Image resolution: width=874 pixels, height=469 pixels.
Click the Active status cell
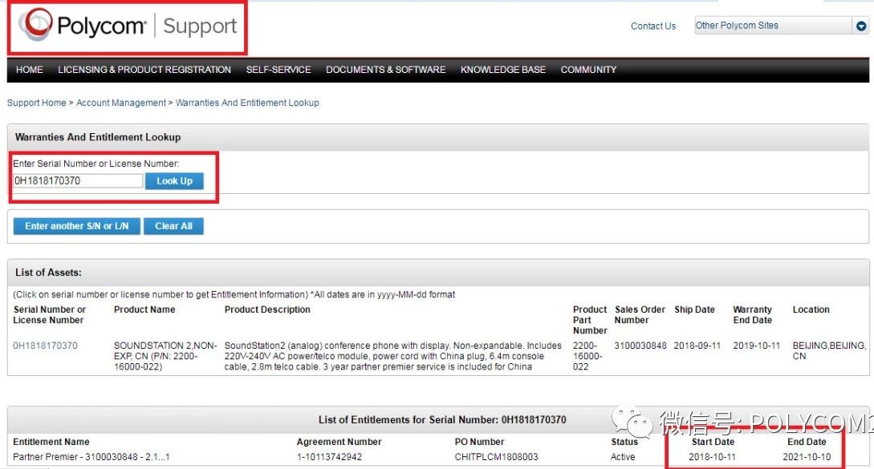623,457
